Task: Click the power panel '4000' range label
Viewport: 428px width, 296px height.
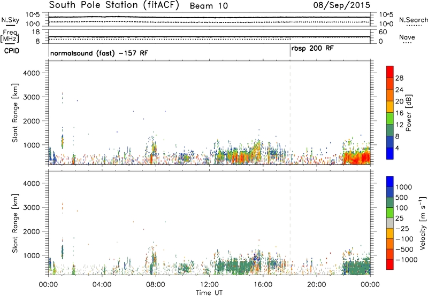Action: (31, 73)
